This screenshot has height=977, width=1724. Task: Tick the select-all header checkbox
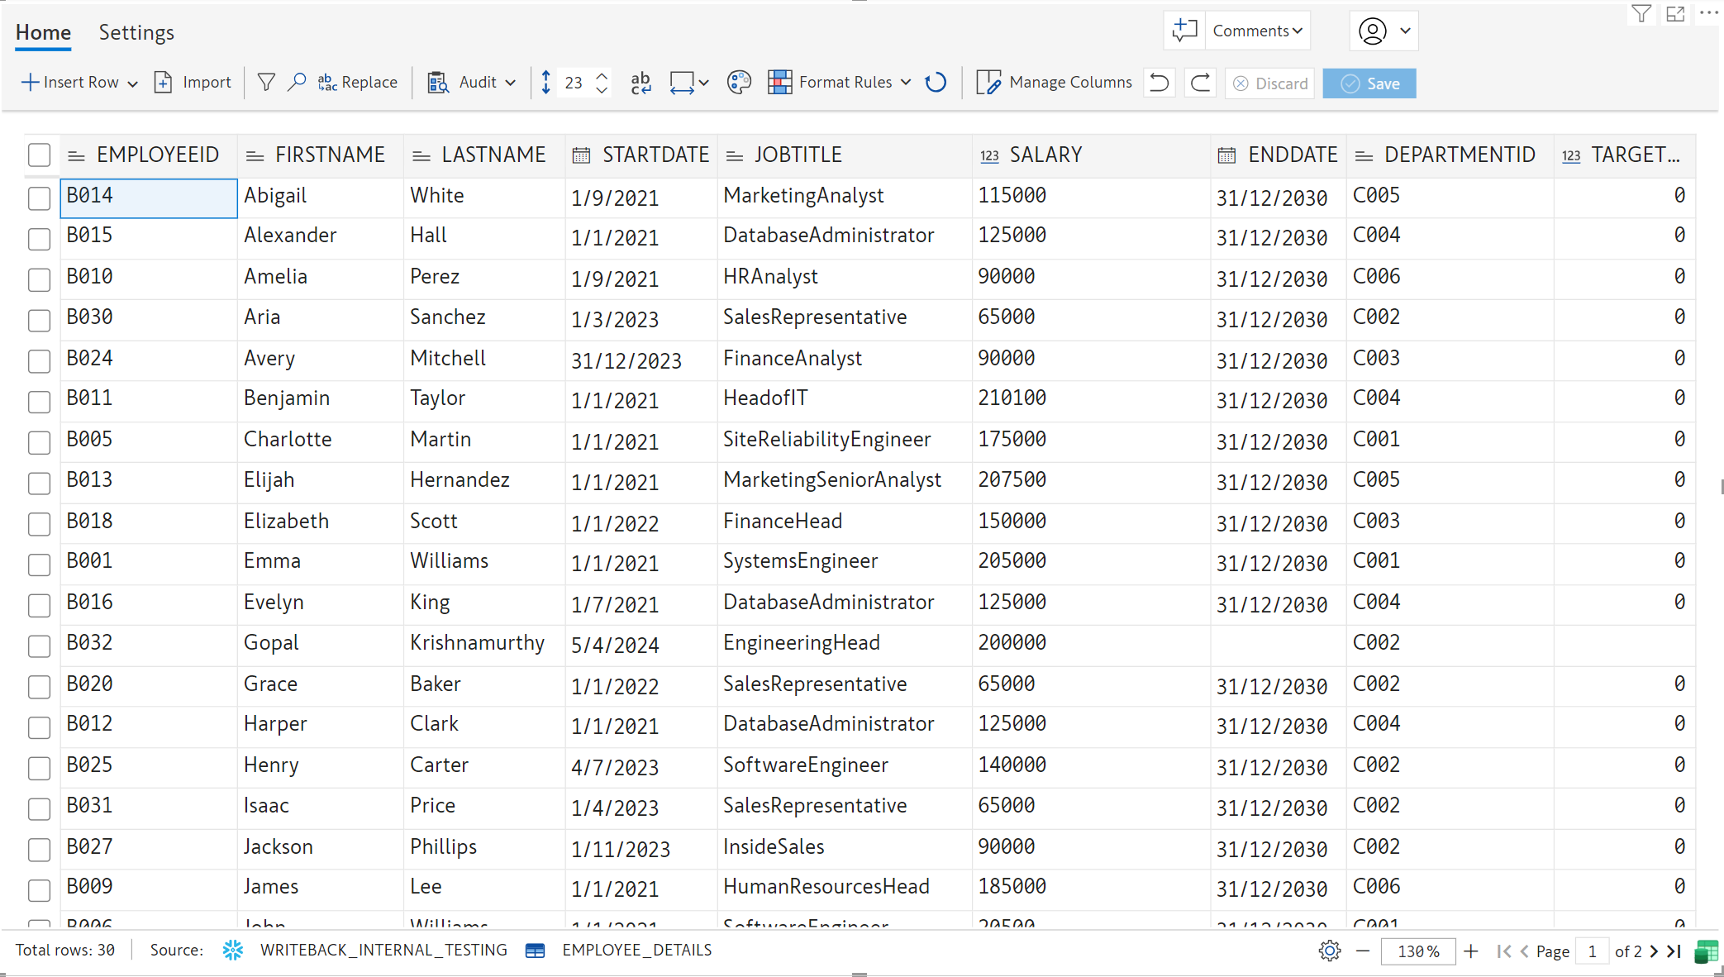pos(39,155)
